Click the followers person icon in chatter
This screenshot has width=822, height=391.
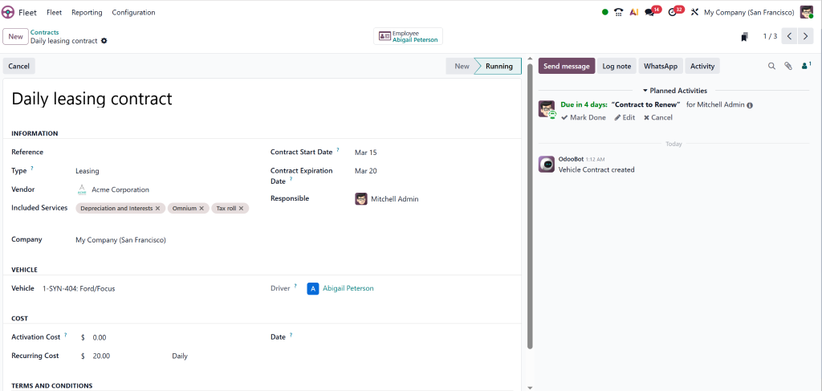click(805, 67)
